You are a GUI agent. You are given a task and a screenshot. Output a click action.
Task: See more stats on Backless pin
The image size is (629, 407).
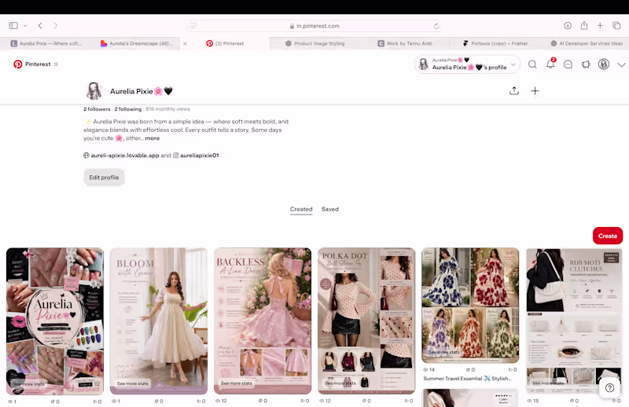coord(237,383)
